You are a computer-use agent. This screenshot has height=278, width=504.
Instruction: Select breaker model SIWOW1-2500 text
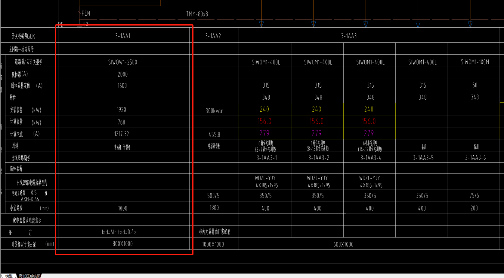click(x=122, y=62)
